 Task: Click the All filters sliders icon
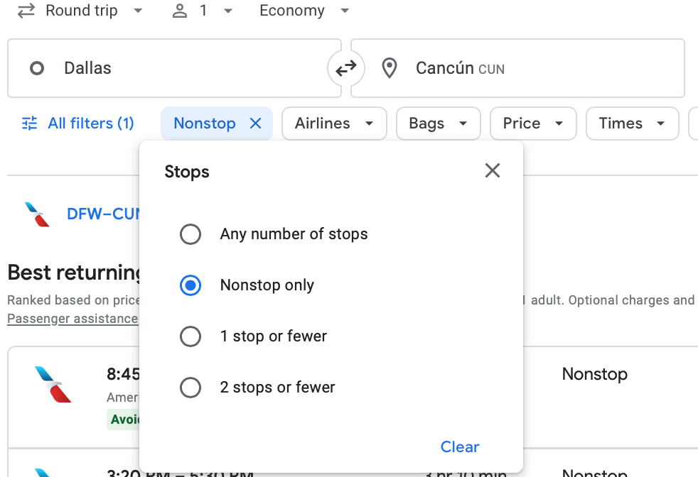point(29,124)
